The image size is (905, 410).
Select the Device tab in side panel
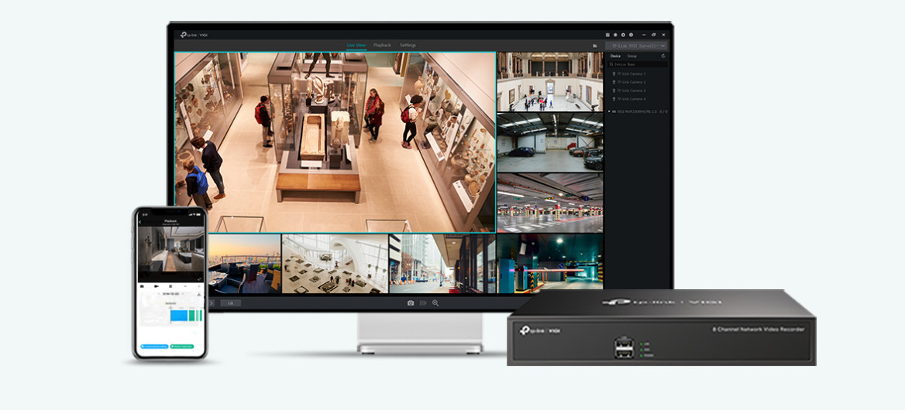(x=615, y=56)
